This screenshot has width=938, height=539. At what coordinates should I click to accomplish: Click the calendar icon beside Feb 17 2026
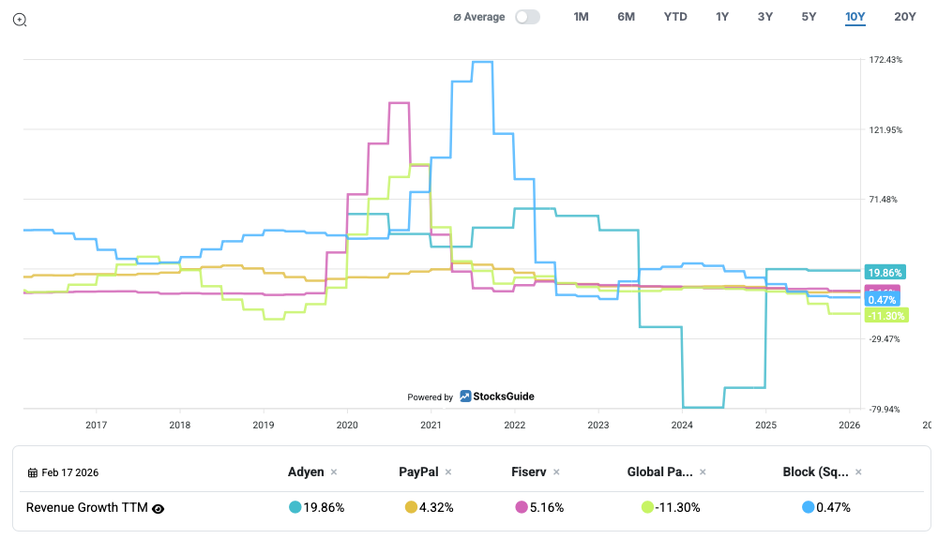click(x=33, y=472)
